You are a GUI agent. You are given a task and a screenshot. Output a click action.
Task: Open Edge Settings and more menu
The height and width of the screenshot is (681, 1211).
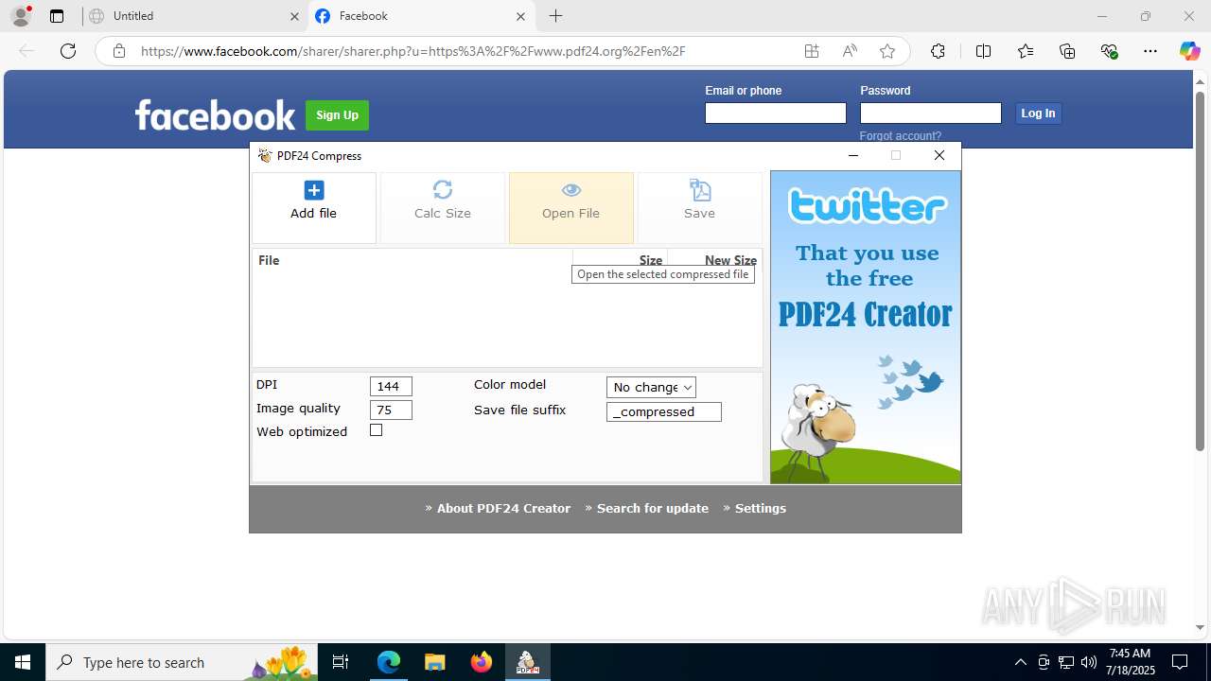pyautogui.click(x=1150, y=51)
